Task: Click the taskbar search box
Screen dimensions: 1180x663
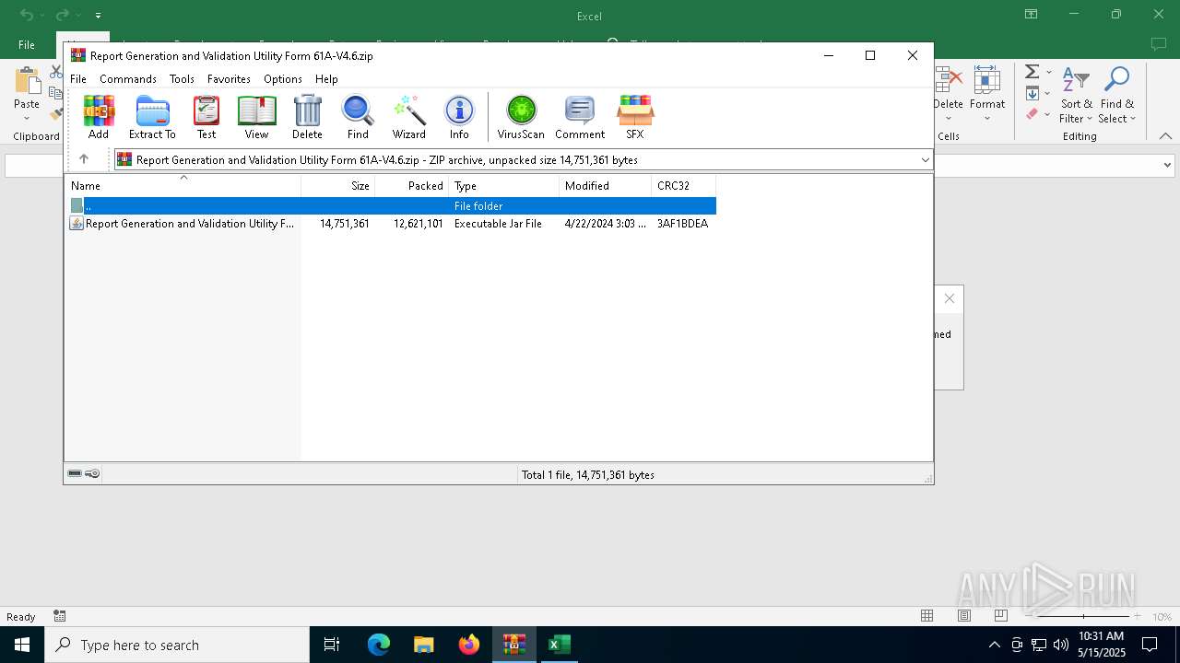Action: coord(177,645)
